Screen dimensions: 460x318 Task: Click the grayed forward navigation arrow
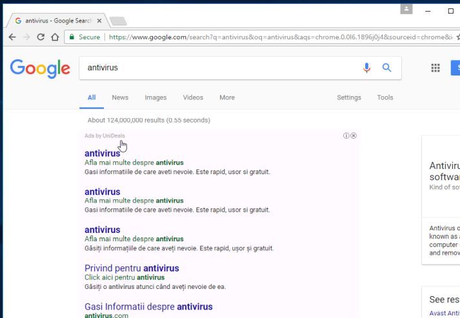click(26, 37)
